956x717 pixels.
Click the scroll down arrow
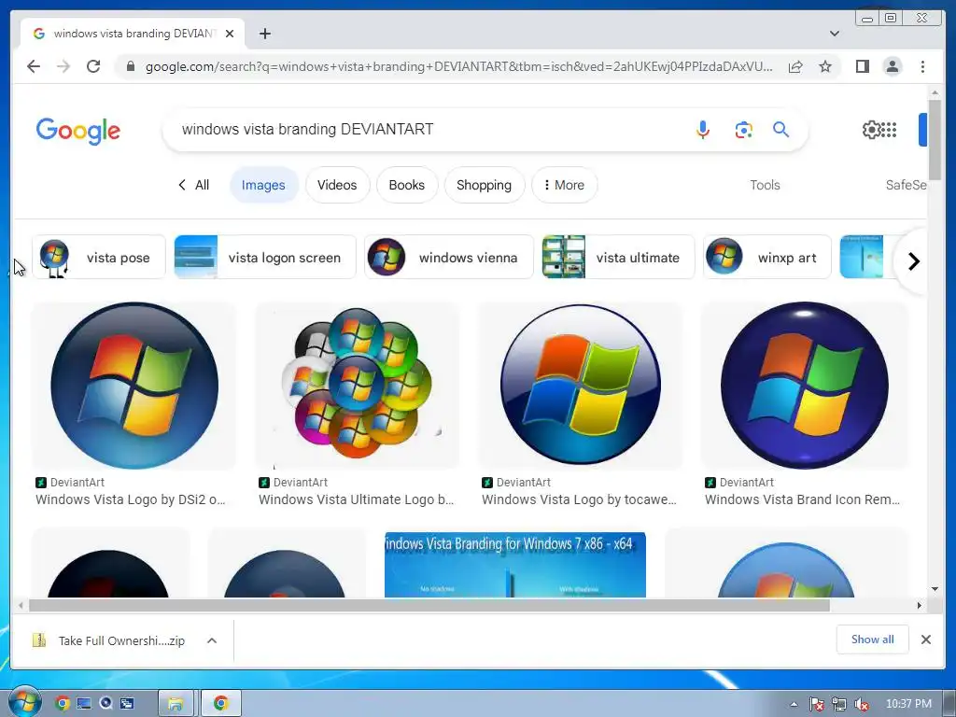[935, 589]
